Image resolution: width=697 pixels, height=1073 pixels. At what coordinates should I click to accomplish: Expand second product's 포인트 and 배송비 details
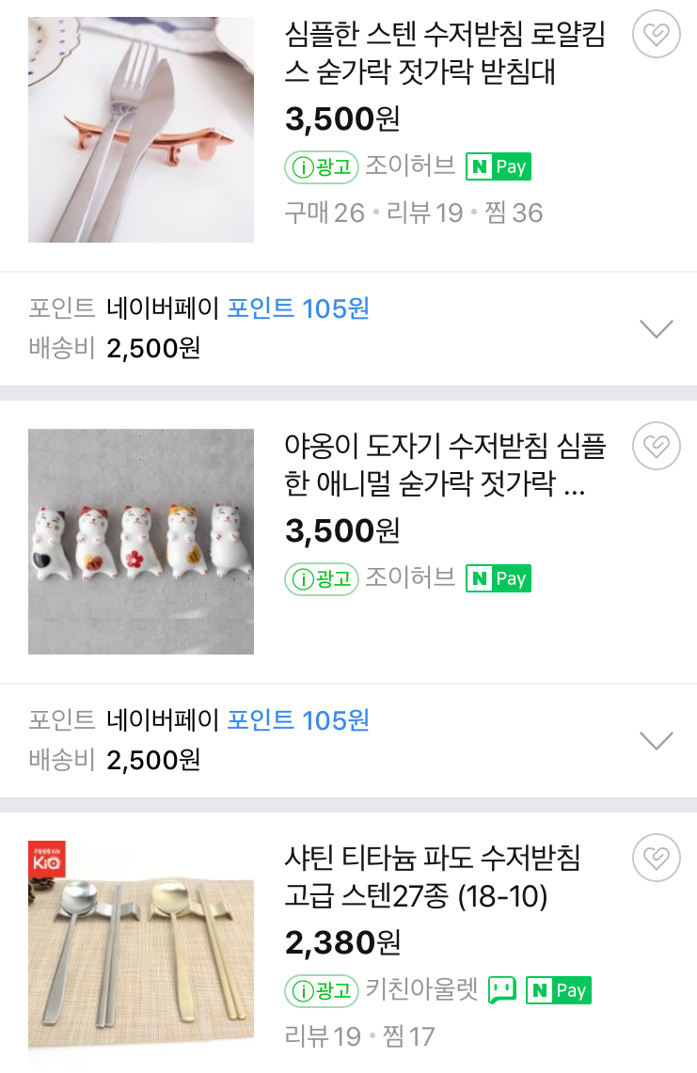click(656, 740)
